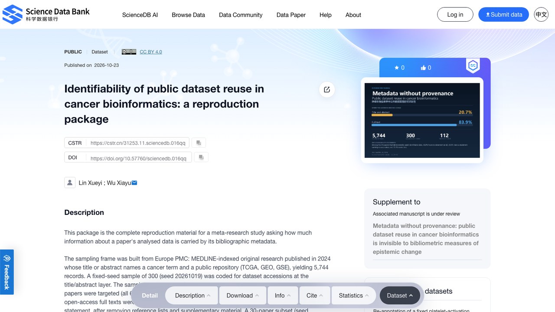Open the Feedback side tab
The width and height of the screenshot is (555, 312).
7,272
